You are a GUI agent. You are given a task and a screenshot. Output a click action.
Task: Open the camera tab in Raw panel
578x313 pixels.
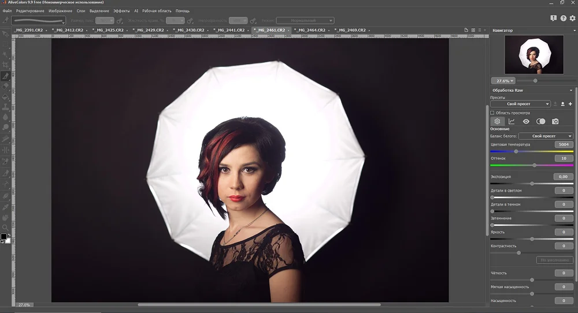coord(555,121)
